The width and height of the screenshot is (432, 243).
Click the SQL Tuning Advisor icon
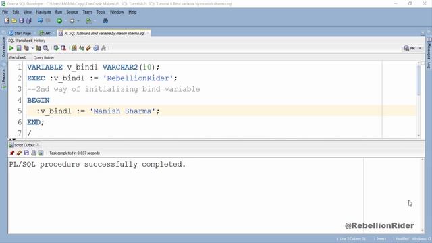coord(46,48)
